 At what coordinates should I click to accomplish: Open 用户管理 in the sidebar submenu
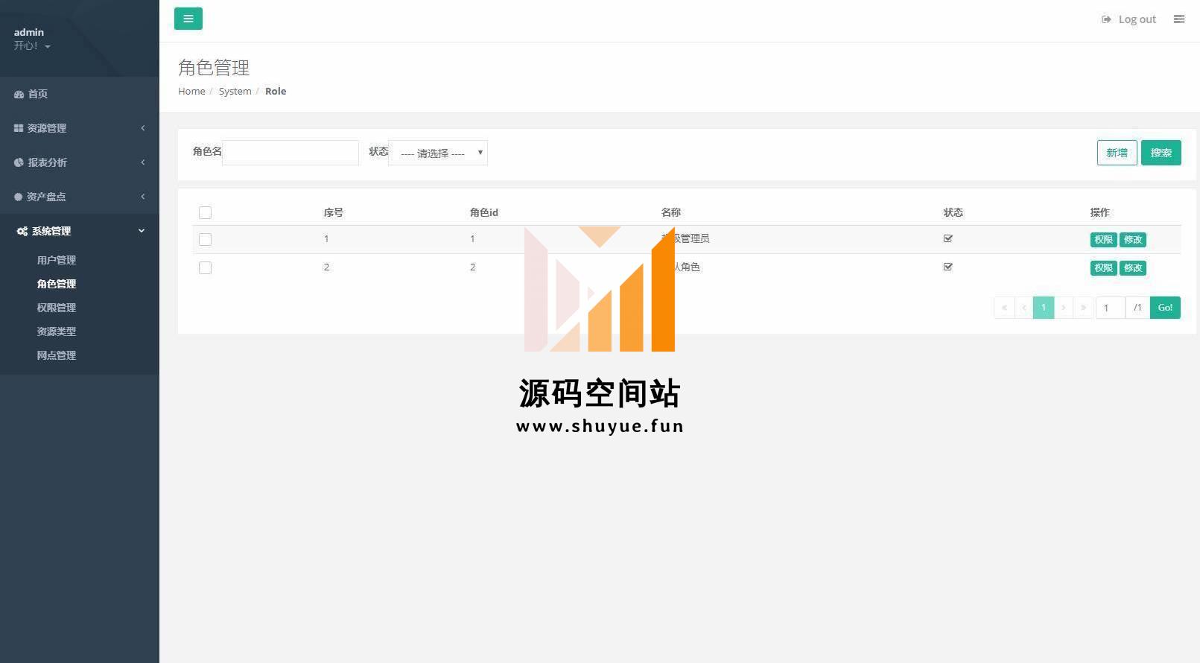point(57,260)
